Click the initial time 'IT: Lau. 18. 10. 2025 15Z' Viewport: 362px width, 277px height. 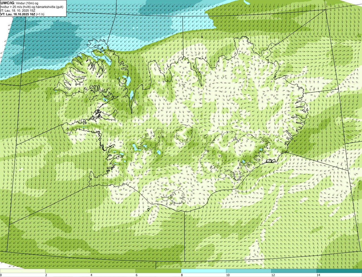[x=18, y=10]
